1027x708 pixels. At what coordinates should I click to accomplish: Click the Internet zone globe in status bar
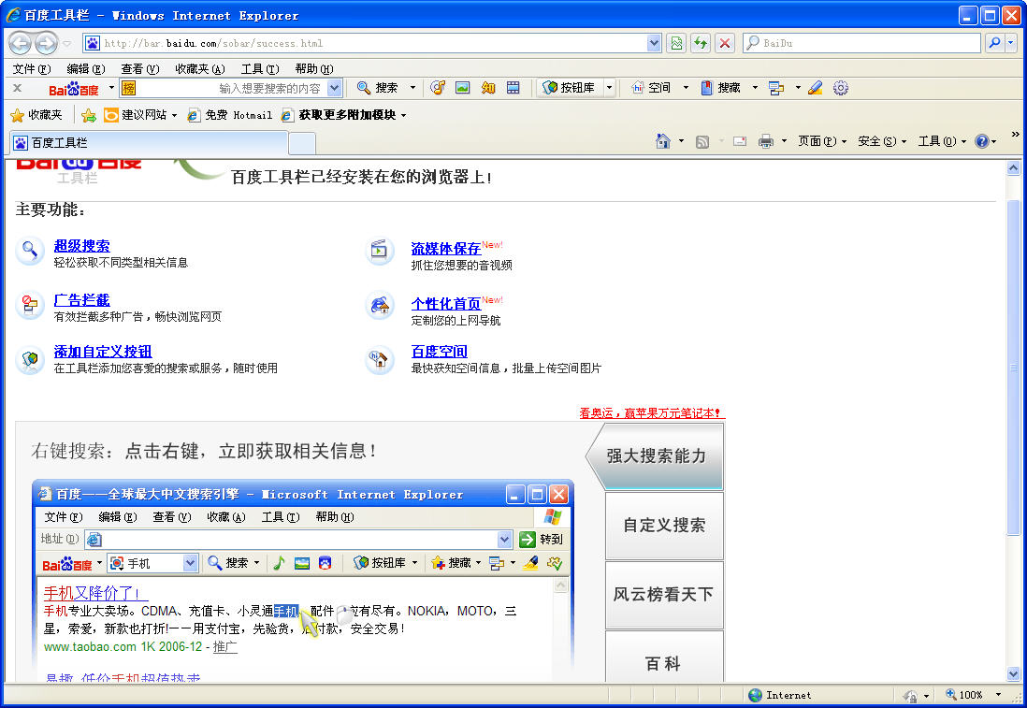pos(755,695)
